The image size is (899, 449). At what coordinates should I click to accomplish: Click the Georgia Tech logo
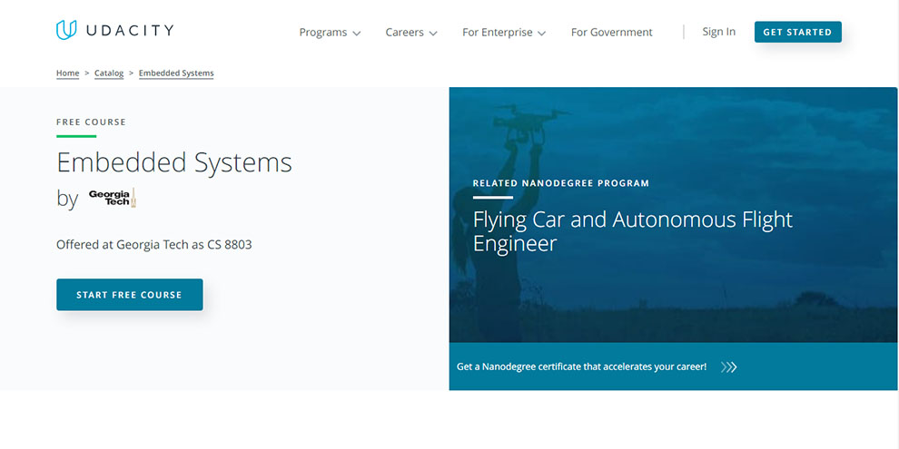tap(113, 198)
